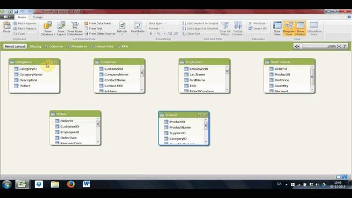Sort Largest to Smallest
This screenshot has width=352, height=198.
(x=200, y=29)
